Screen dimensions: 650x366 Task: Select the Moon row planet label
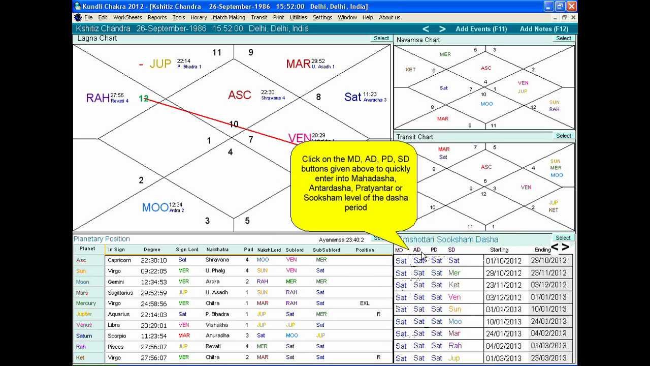[82, 282]
